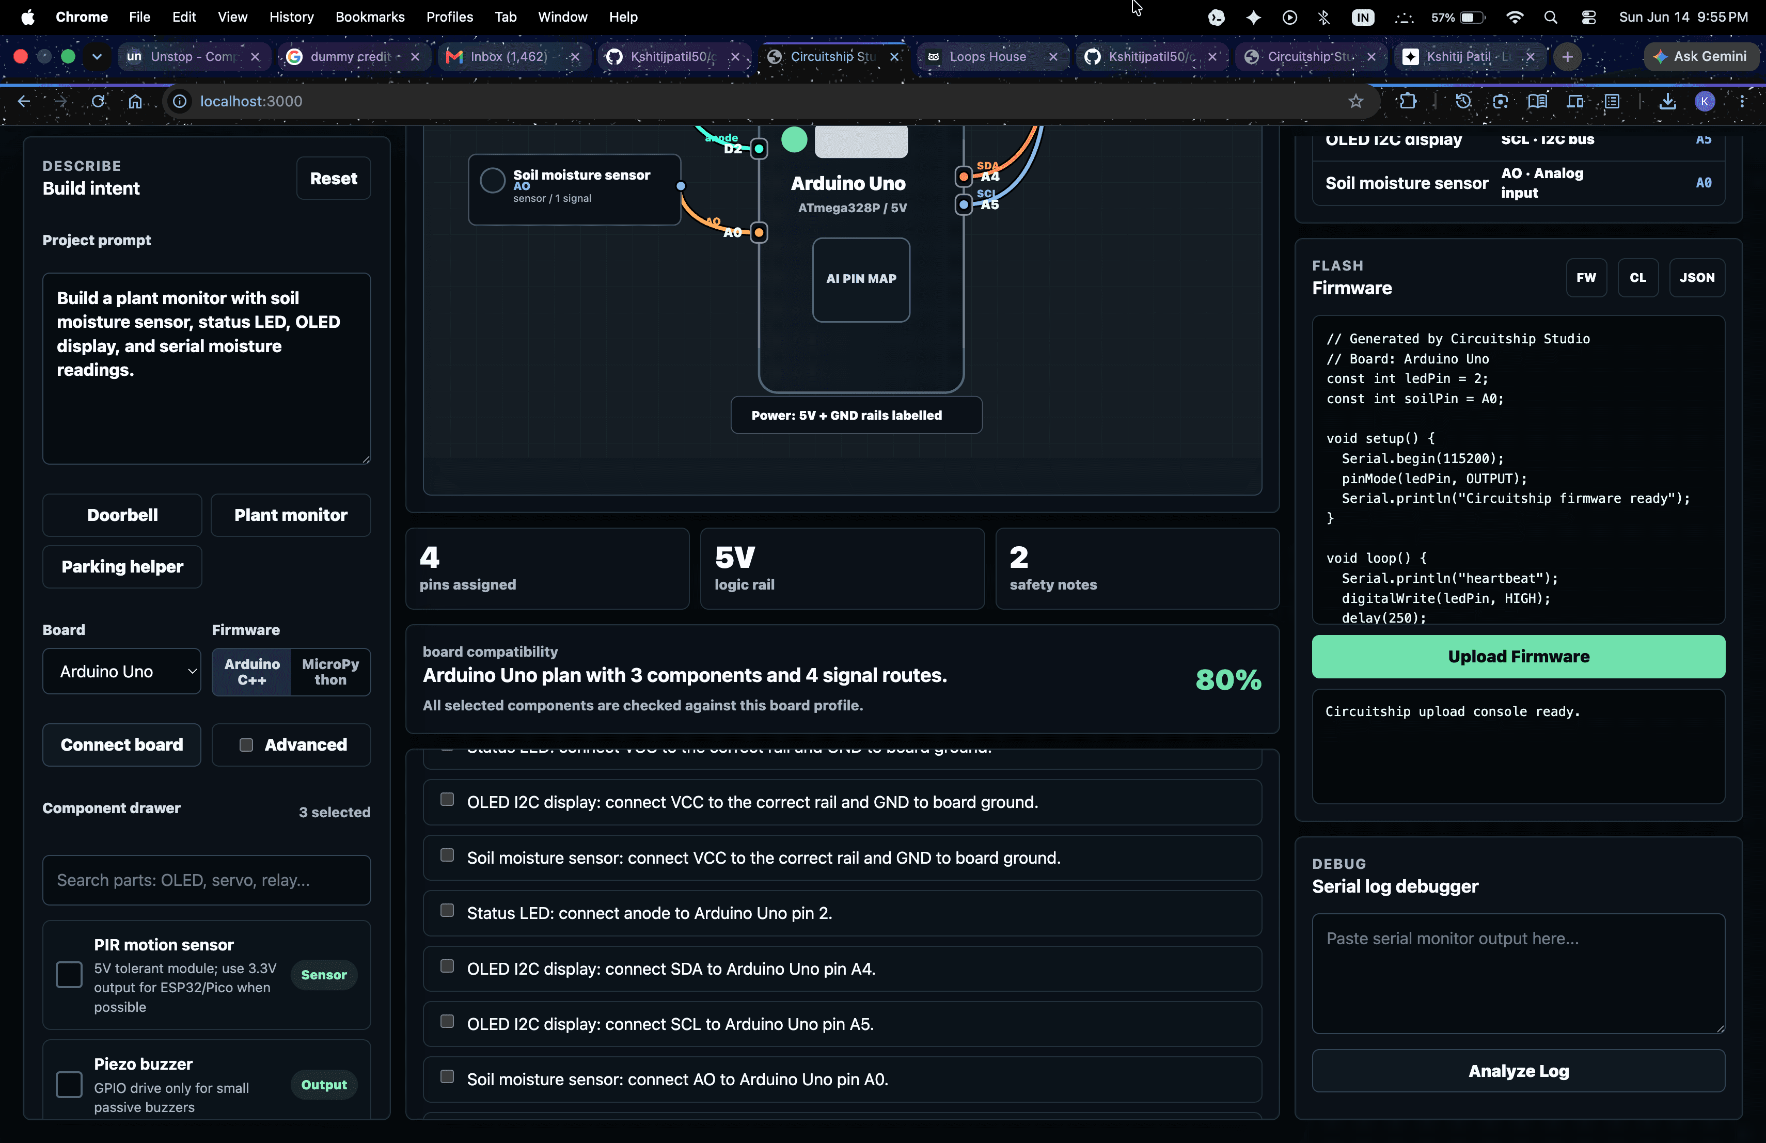Select the PIR motion sensor checkbox
This screenshot has height=1143, width=1766.
tap(69, 975)
